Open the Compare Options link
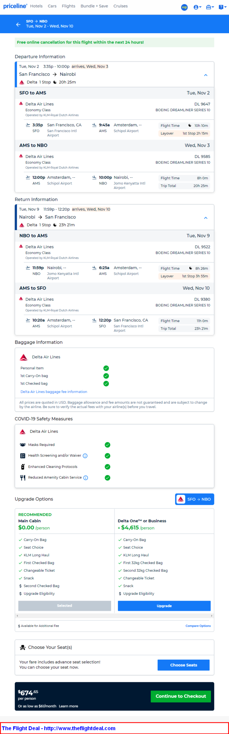The image size is (229, 734). (x=198, y=626)
